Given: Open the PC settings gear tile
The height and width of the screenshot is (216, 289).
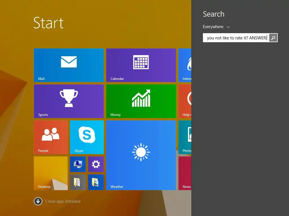Looking at the screenshot, I should 96,164.
